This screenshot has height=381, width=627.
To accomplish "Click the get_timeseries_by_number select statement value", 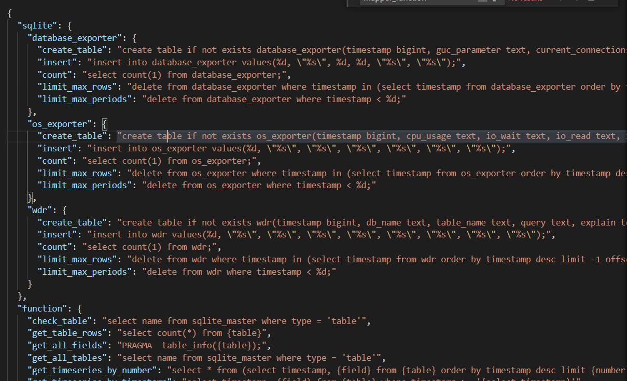I will click(397, 370).
